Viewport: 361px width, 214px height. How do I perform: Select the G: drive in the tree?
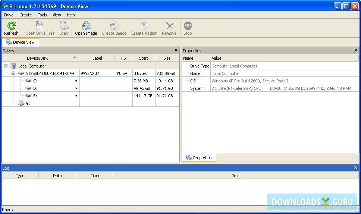click(x=28, y=103)
